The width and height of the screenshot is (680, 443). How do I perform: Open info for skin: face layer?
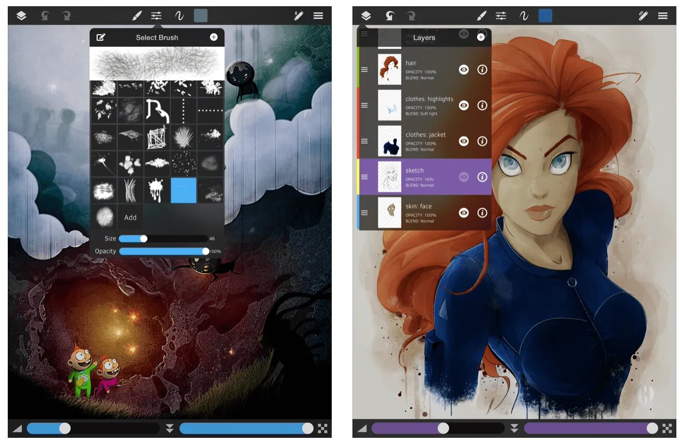click(x=482, y=212)
